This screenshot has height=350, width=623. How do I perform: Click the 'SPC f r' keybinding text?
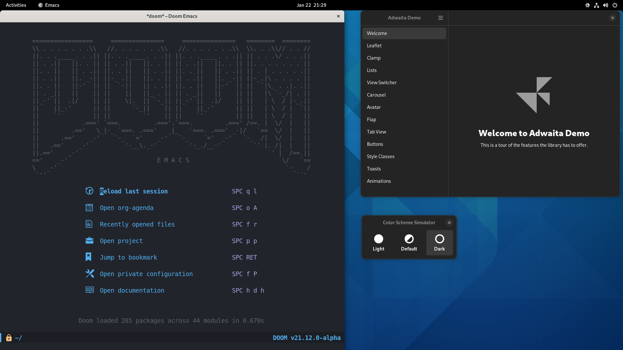pyautogui.click(x=244, y=224)
